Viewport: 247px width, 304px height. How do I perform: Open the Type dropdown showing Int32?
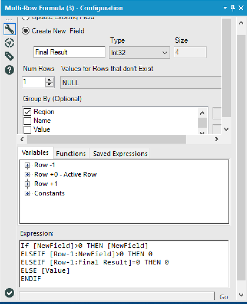139,52
